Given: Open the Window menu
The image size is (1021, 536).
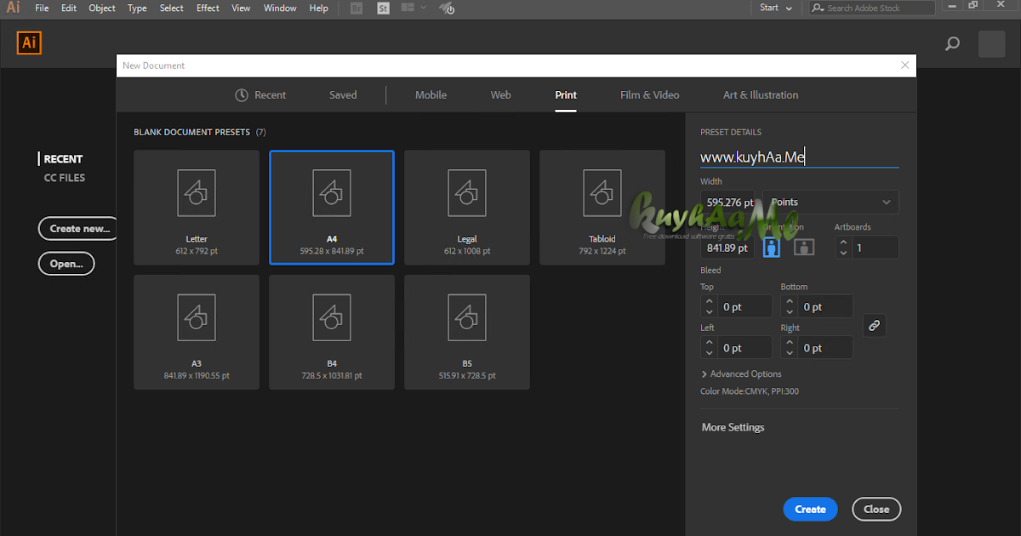Looking at the screenshot, I should click(x=280, y=9).
